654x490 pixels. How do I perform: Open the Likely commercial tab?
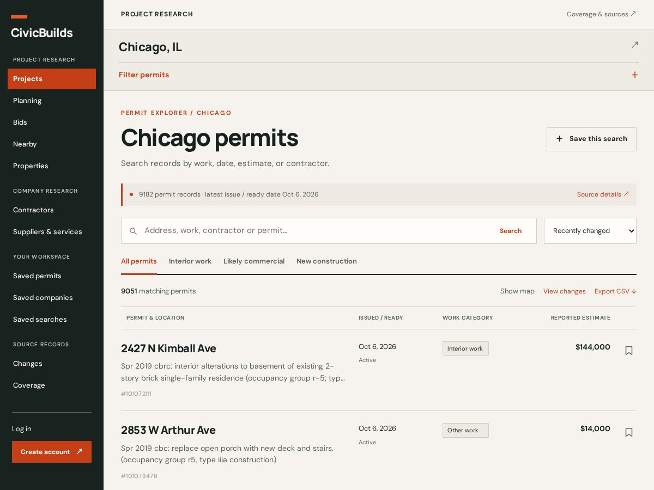[254, 261]
